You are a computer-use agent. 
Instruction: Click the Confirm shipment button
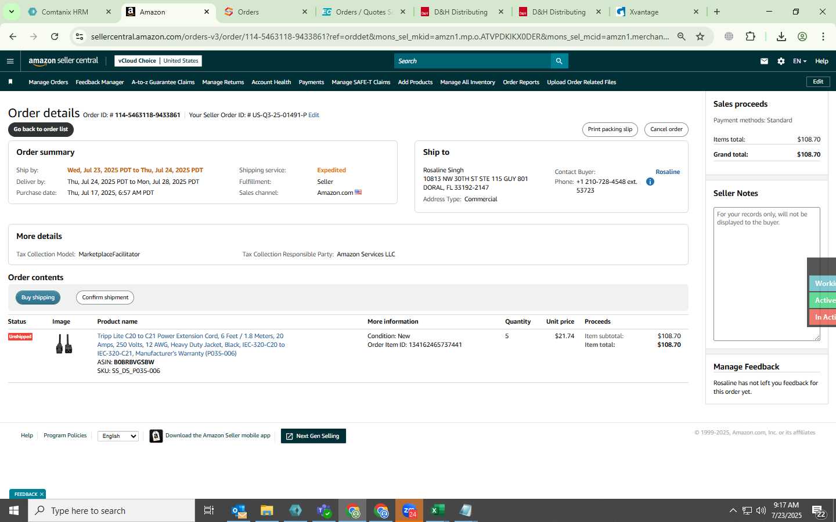coord(105,298)
